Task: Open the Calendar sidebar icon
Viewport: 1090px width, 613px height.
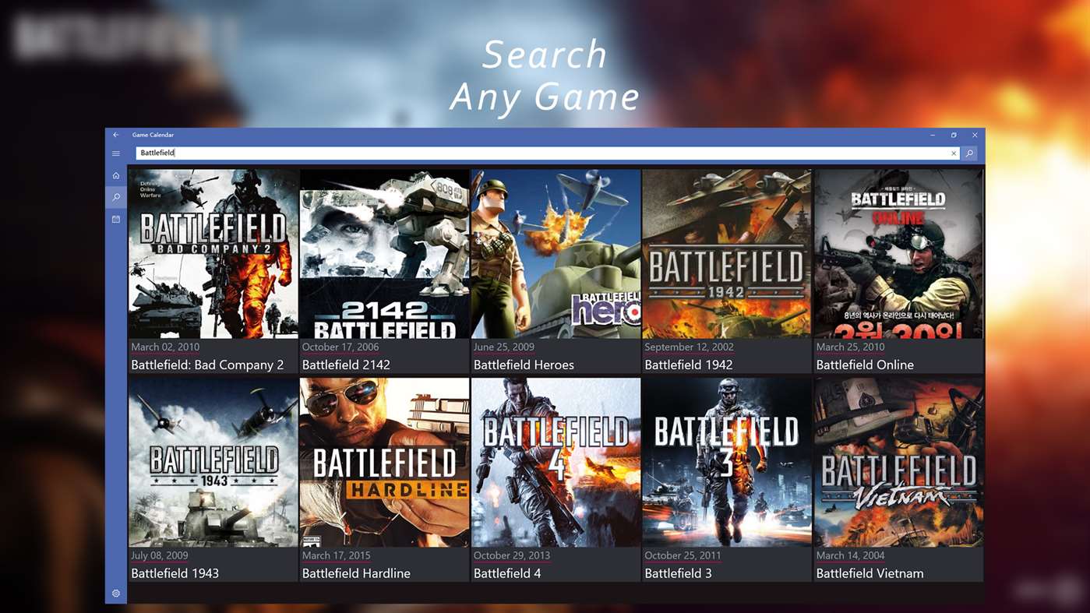Action: click(x=116, y=219)
